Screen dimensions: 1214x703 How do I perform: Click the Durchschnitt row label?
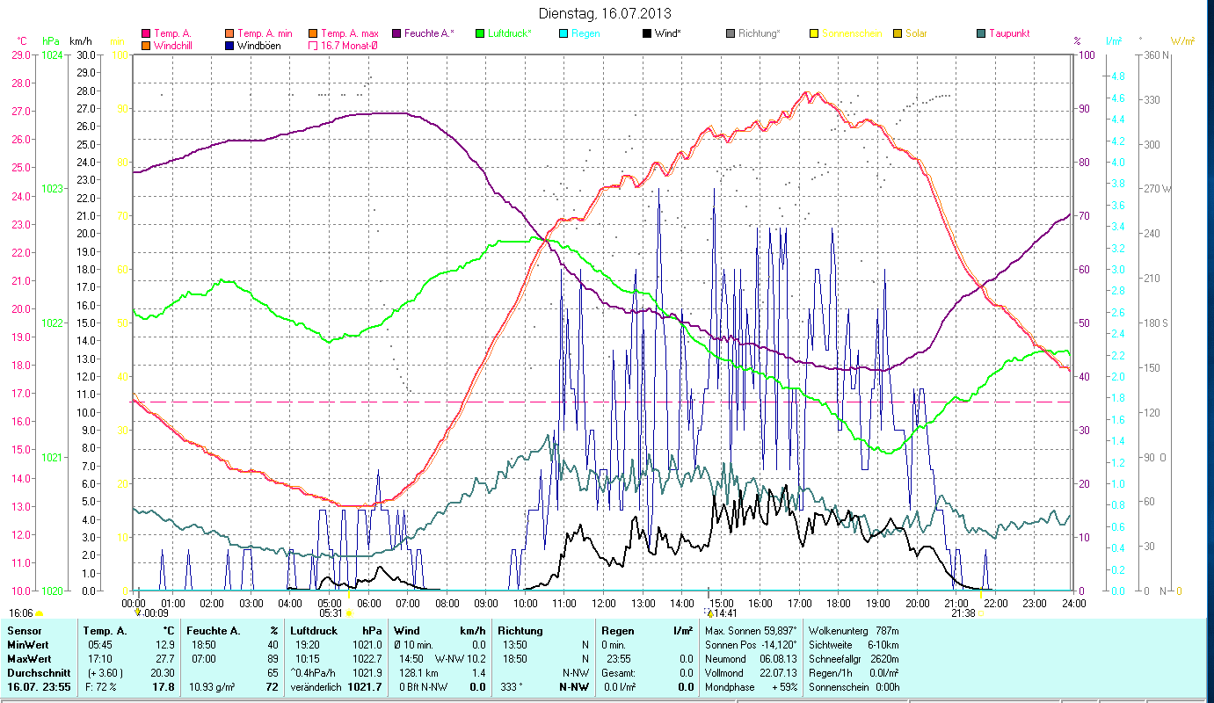(x=37, y=673)
